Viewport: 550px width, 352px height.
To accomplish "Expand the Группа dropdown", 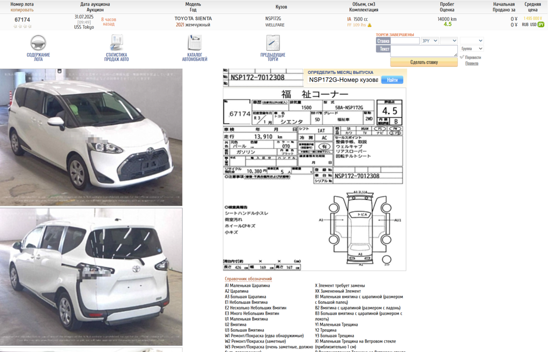I will (x=472, y=49).
